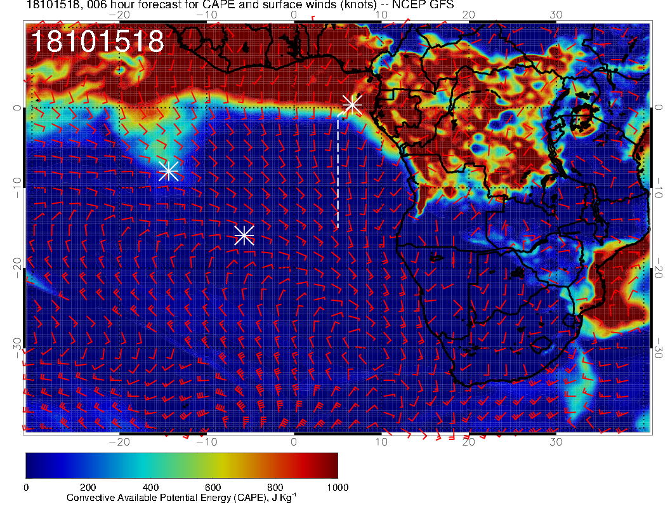
Task: Click the right axis latitude label '-10'
Action: [x=659, y=188]
